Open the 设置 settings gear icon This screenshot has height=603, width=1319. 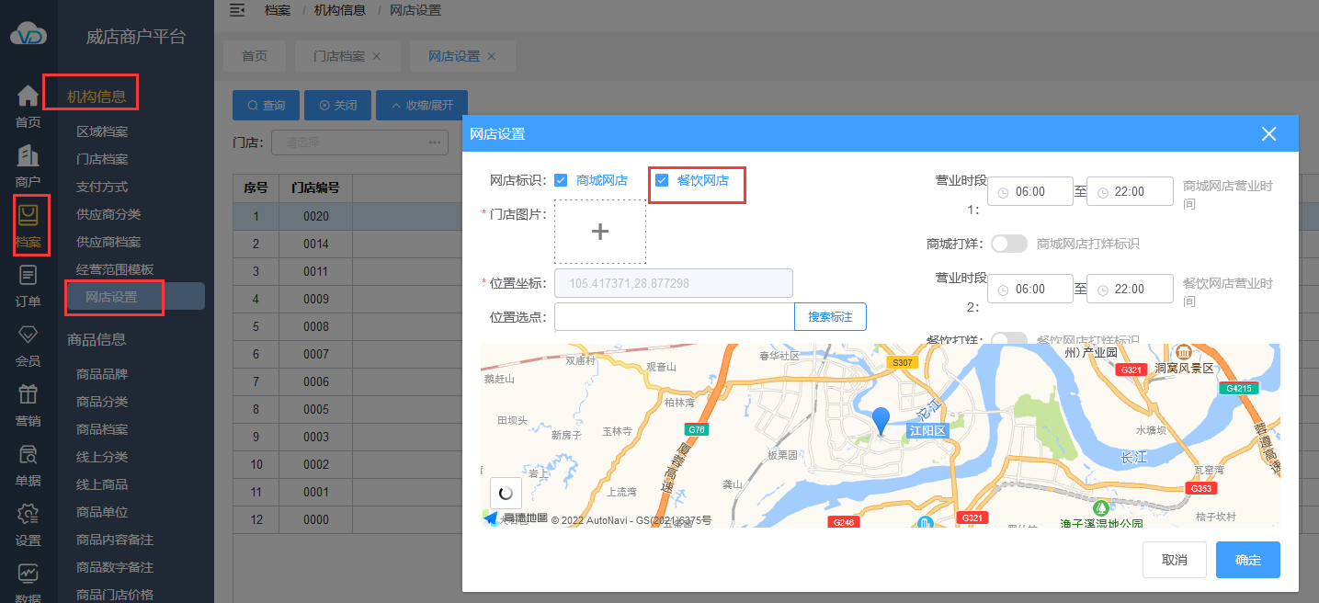pyautogui.click(x=28, y=515)
